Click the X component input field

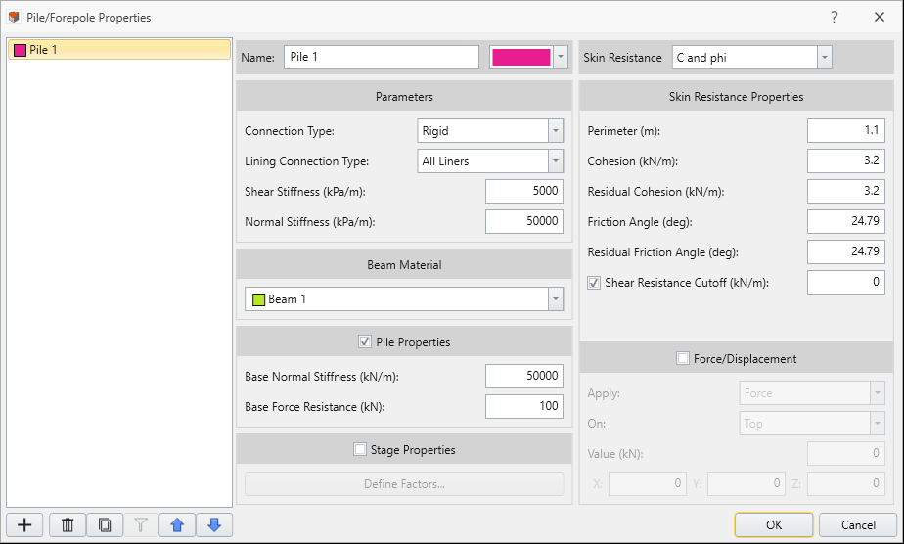pos(648,484)
